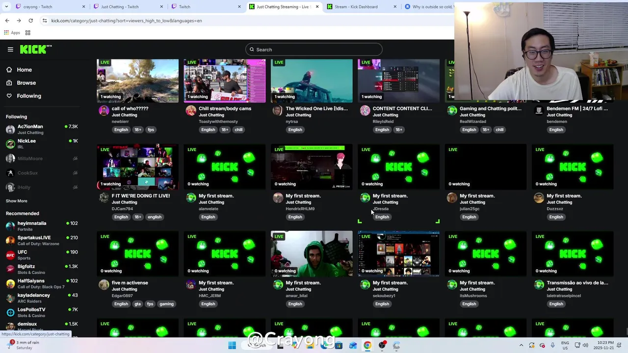This screenshot has height=353, width=628.
Task: Open kayladelancey recommended channel
Action: pyautogui.click(x=42, y=298)
